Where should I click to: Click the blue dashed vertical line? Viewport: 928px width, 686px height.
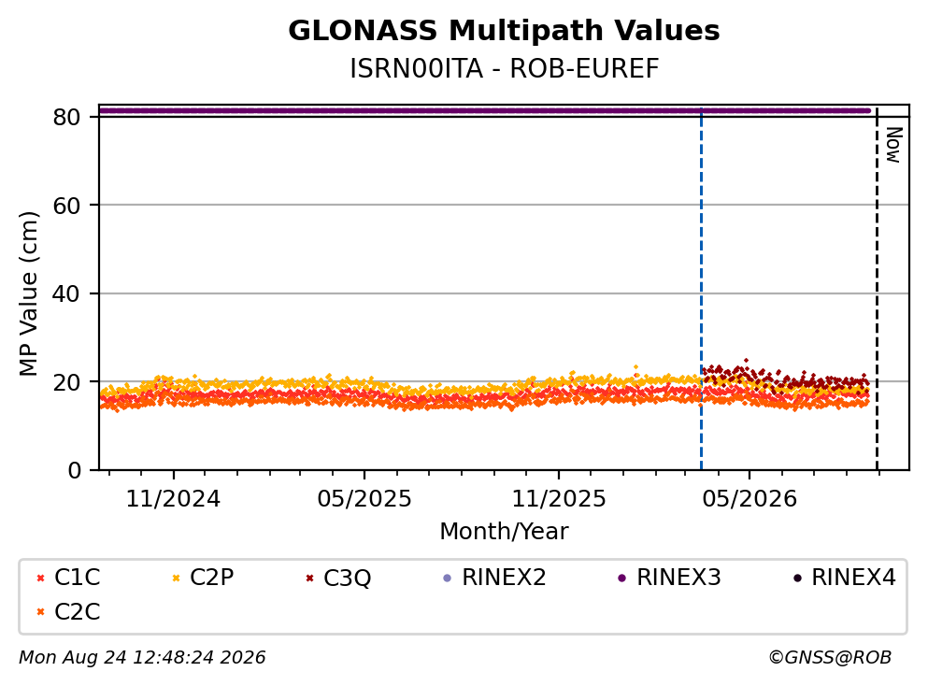pos(701,290)
